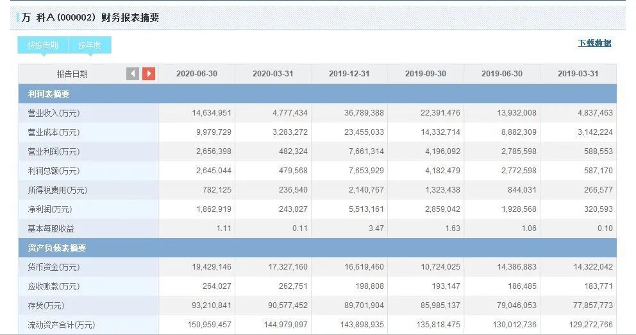The image size is (636, 335).
Task: Click the 应收账款(万元) row label
Action: coord(54,286)
